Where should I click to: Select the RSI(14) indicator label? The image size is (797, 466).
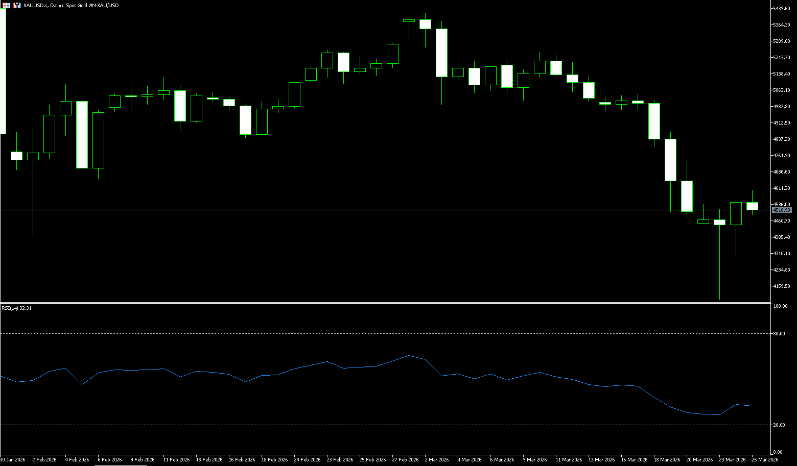coord(16,308)
